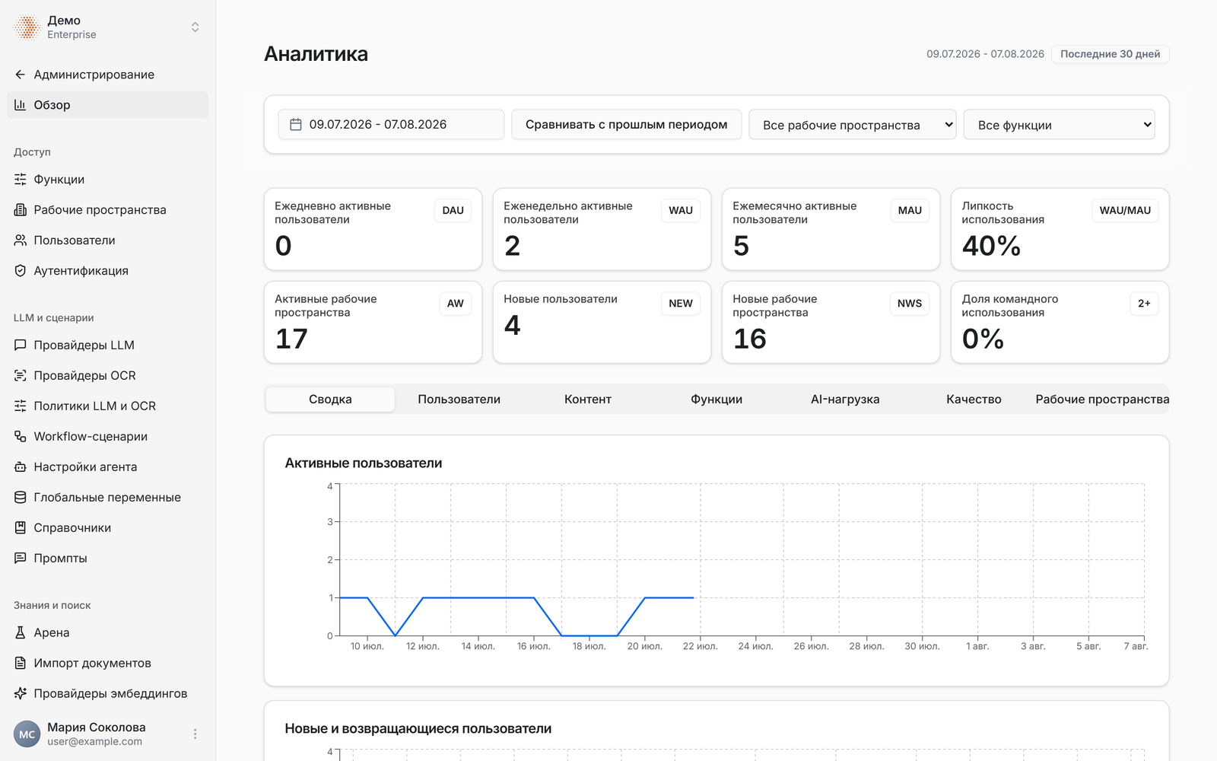The width and height of the screenshot is (1217, 761).
Task: Click the message icon next to Промпты
Action: click(x=21, y=559)
